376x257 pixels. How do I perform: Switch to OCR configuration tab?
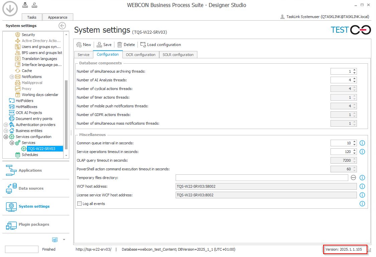(140, 55)
